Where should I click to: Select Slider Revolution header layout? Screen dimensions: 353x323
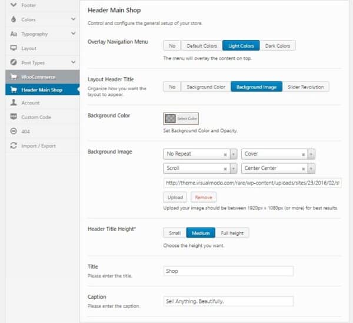[305, 87]
